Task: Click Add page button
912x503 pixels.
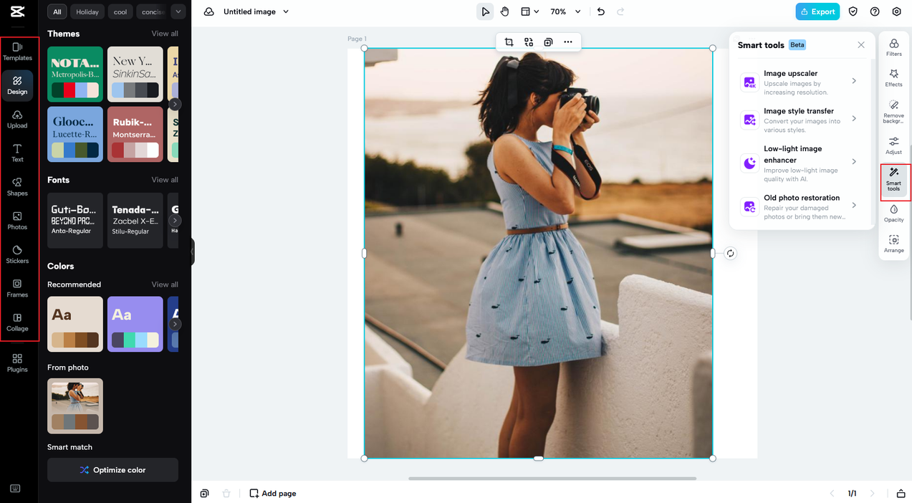Action: point(272,493)
